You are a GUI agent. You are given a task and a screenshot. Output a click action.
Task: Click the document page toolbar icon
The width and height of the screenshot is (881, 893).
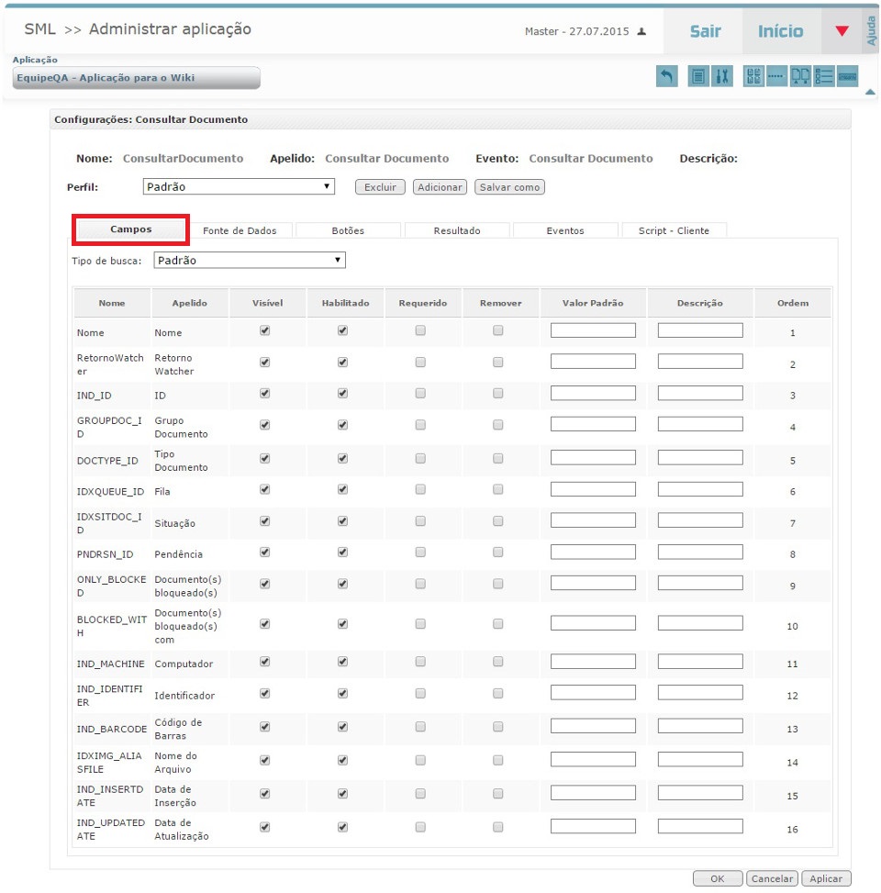698,78
